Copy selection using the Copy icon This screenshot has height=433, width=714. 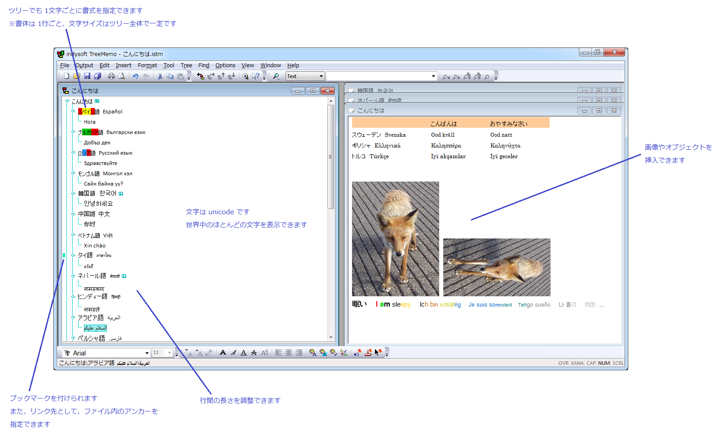coord(170,76)
